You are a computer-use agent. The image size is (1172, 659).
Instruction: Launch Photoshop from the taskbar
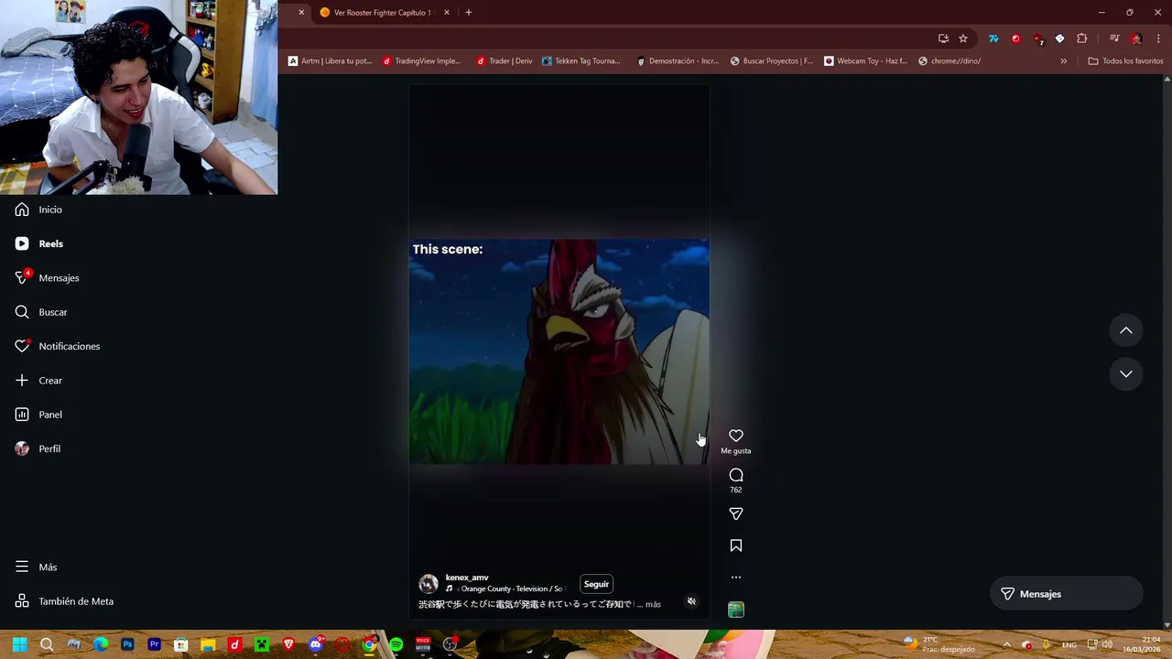(x=127, y=644)
